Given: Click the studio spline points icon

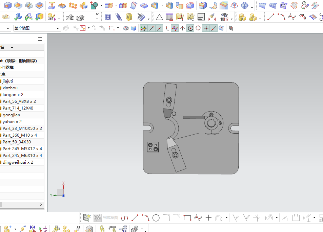Looking at the screenshot, I should click(x=292, y=17).
